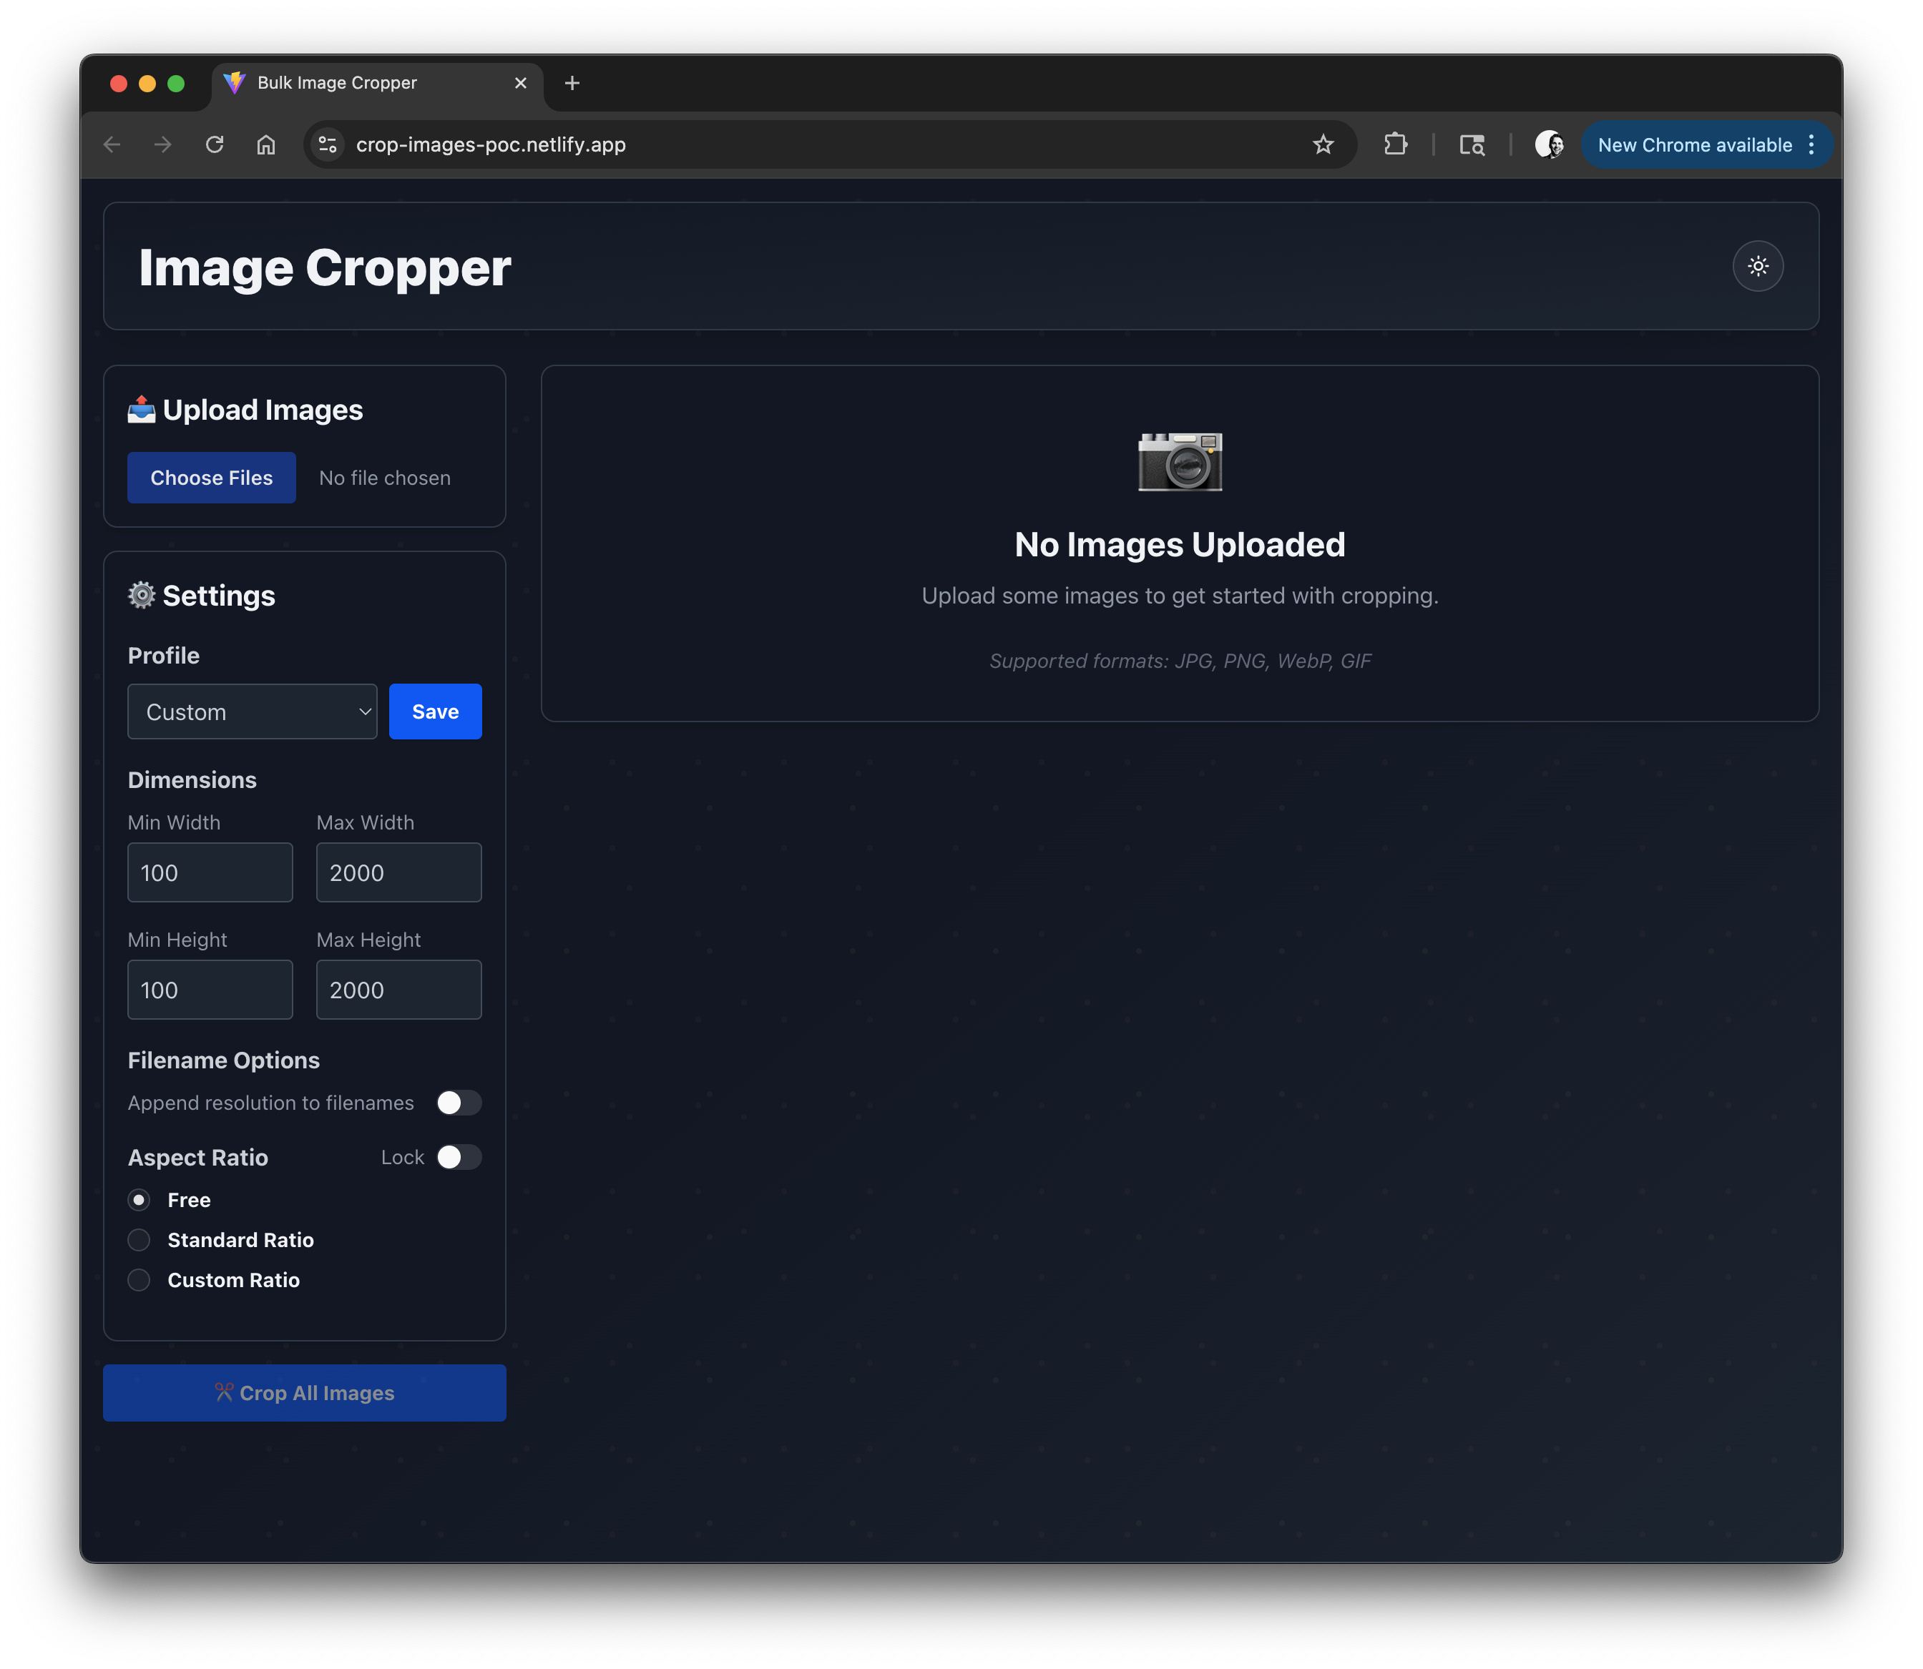Bookmark this page with the star icon

coord(1322,144)
